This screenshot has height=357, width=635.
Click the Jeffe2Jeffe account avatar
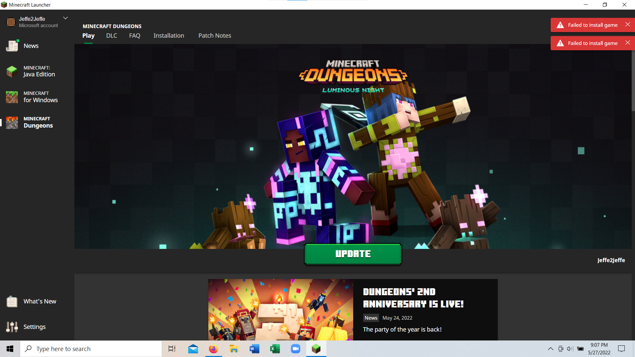point(11,22)
